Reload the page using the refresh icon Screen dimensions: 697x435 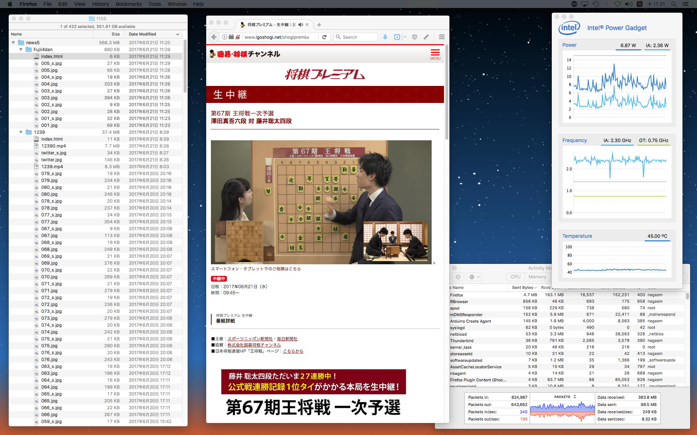(324, 37)
